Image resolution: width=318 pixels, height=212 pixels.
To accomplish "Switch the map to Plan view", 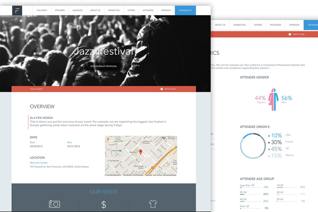I will 164,137.
